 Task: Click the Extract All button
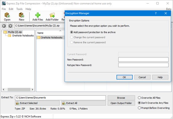point(84,103)
